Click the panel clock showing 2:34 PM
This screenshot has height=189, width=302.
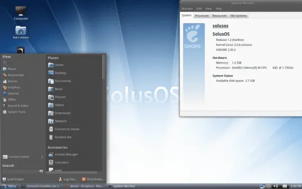[295, 186]
